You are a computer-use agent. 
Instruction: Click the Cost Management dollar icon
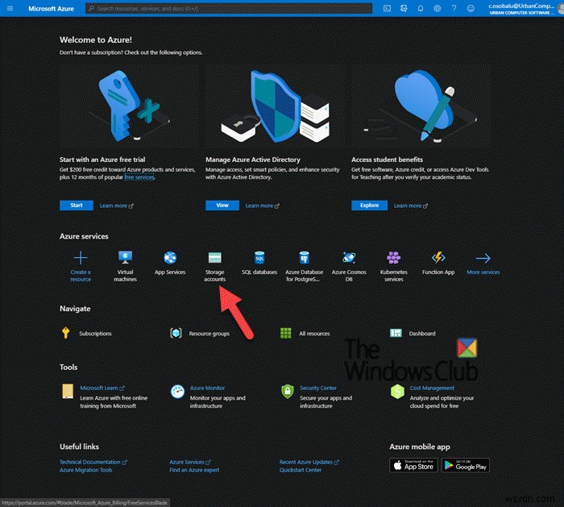tap(397, 392)
